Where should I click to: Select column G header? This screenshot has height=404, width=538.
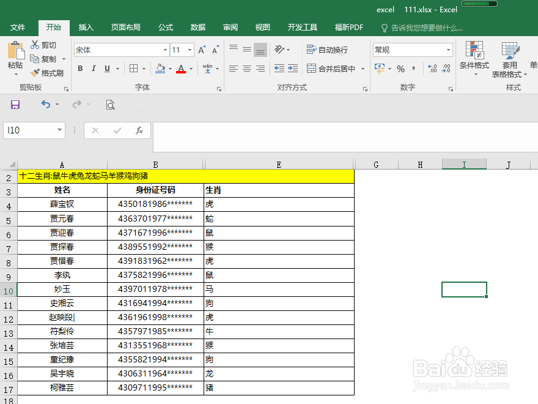[376, 165]
